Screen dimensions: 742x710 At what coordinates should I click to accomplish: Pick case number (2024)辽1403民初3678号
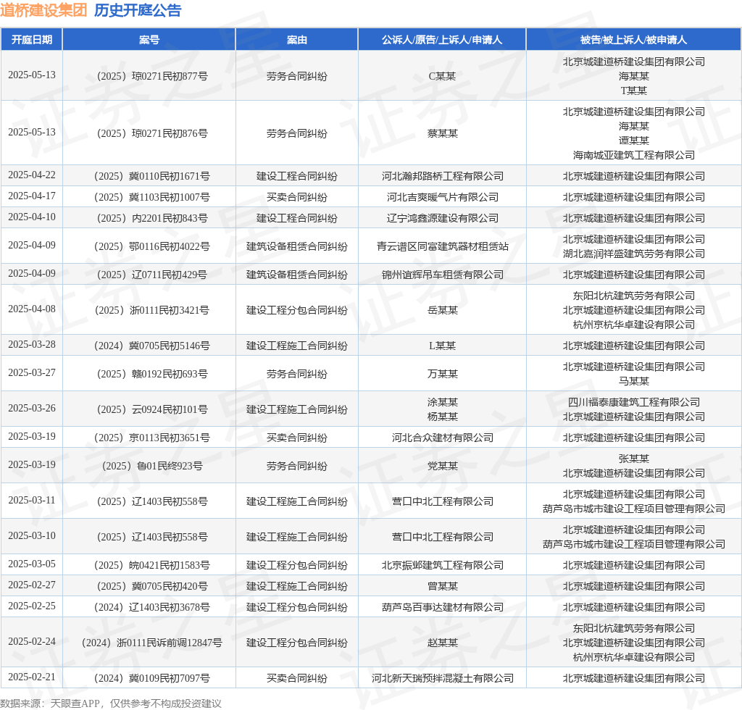tap(152, 607)
